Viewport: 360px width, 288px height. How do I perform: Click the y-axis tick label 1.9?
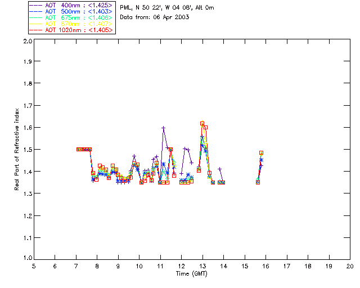coord(28,61)
